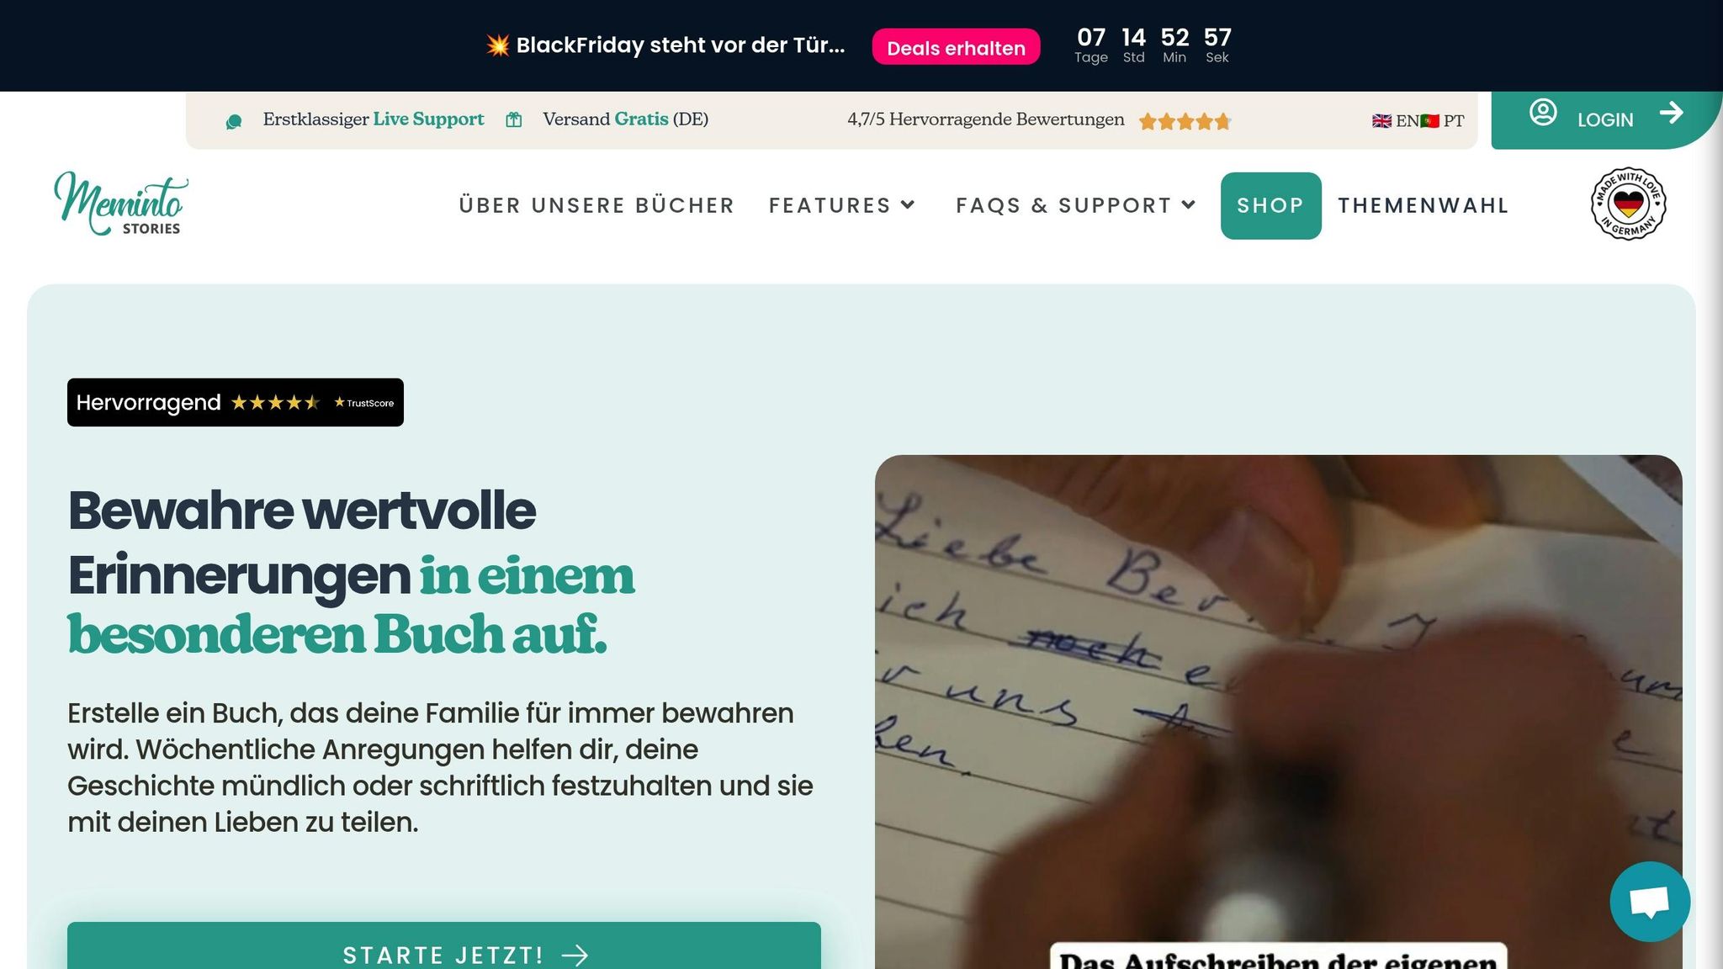Image resolution: width=1723 pixels, height=969 pixels.
Task: Click the handwriting video thumbnail
Action: click(x=1278, y=712)
